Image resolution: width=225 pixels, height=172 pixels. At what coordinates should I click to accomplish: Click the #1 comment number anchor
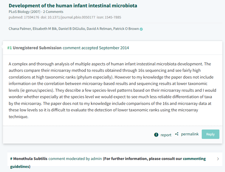[x=9, y=48]
